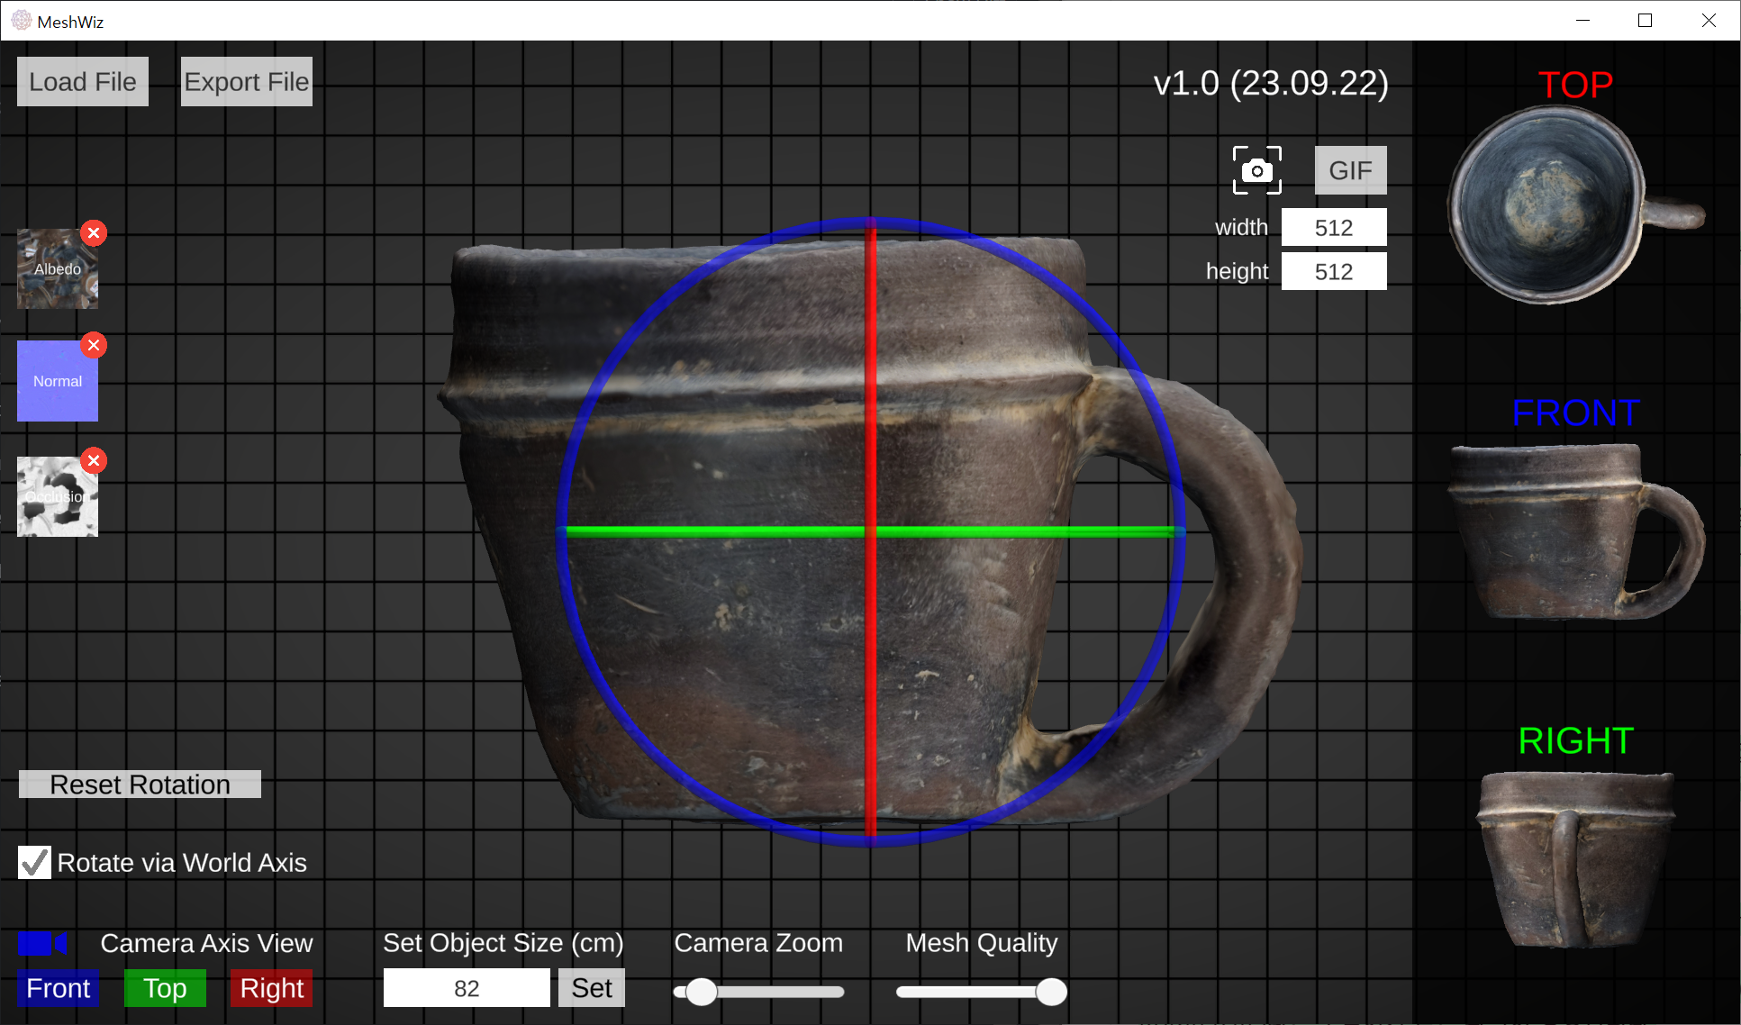Select the Albedo texture thumbnail
Viewport: 1741px width, 1025px height.
(x=58, y=268)
